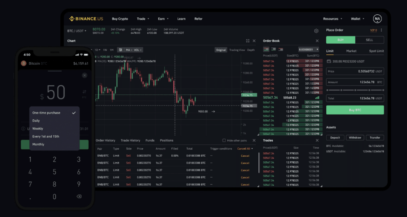Viewport: 407px width, 217px height.
Task: Open the 0.00000001 precision dropdown
Action: coord(308,50)
